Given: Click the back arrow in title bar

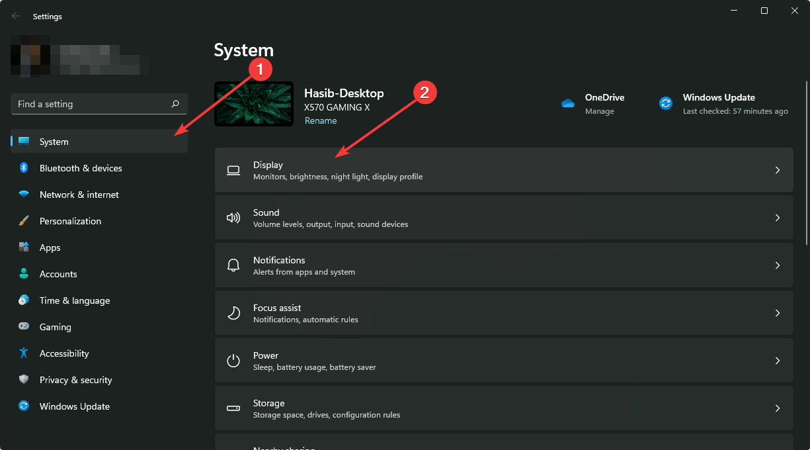Looking at the screenshot, I should pos(16,16).
